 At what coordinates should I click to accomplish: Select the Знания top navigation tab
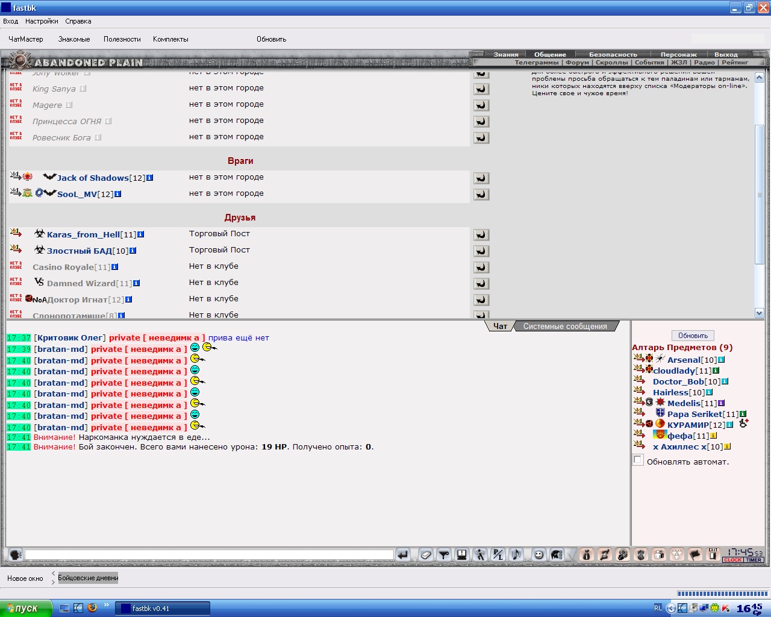506,54
